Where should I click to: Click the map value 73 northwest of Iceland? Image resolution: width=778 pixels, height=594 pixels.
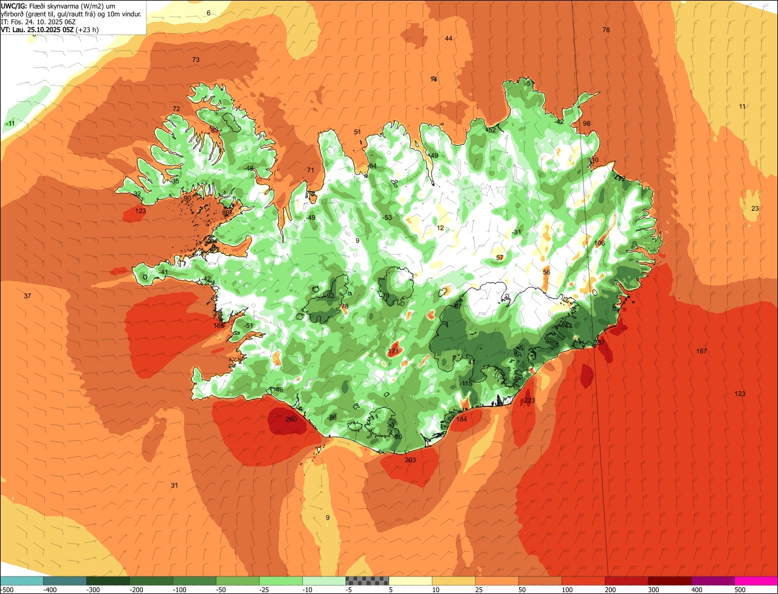[196, 60]
